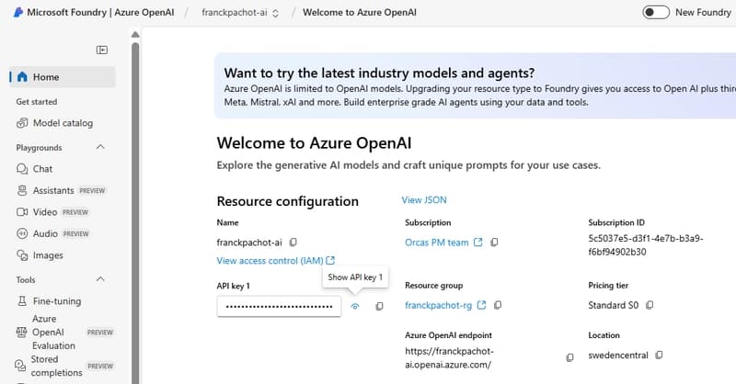Viewport: 736px width, 384px height.
Task: Show API key 1 with eye icon
Action: pyautogui.click(x=355, y=306)
